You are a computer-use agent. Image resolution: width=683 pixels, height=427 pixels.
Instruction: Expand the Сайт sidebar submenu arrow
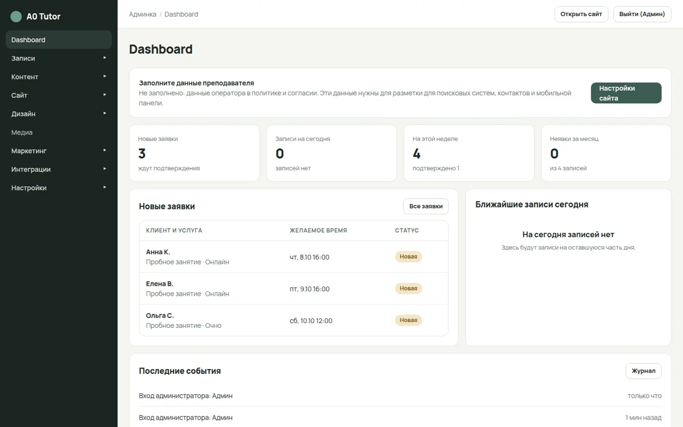104,95
